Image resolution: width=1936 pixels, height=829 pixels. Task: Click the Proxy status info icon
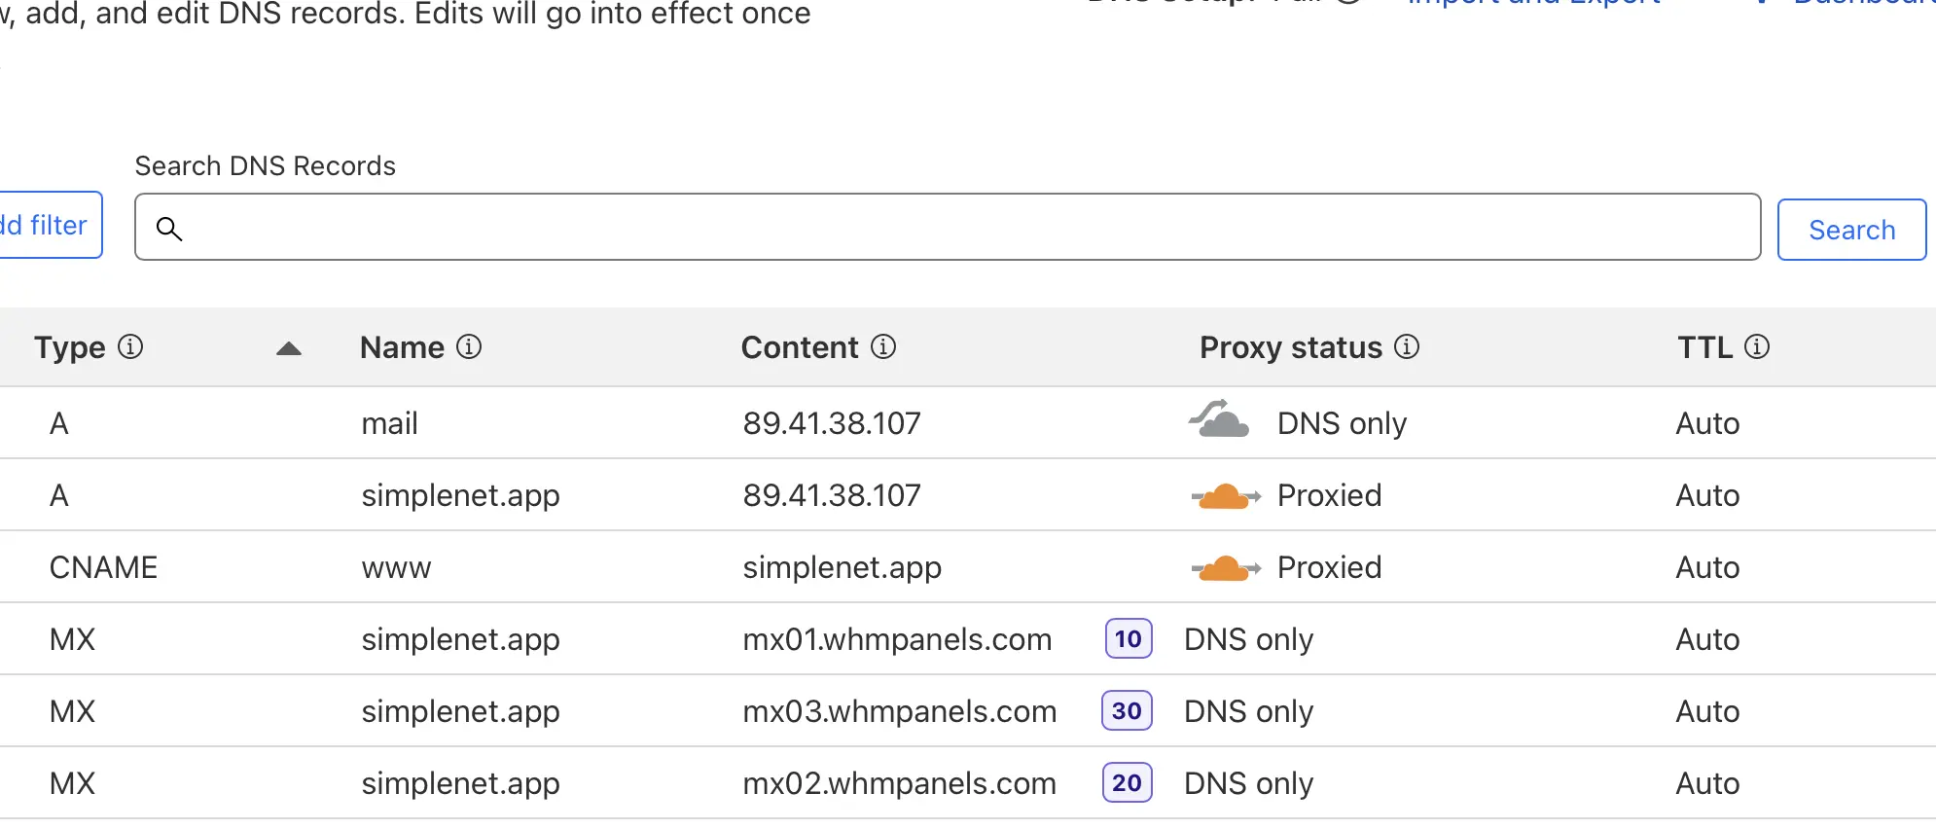pos(1407,347)
